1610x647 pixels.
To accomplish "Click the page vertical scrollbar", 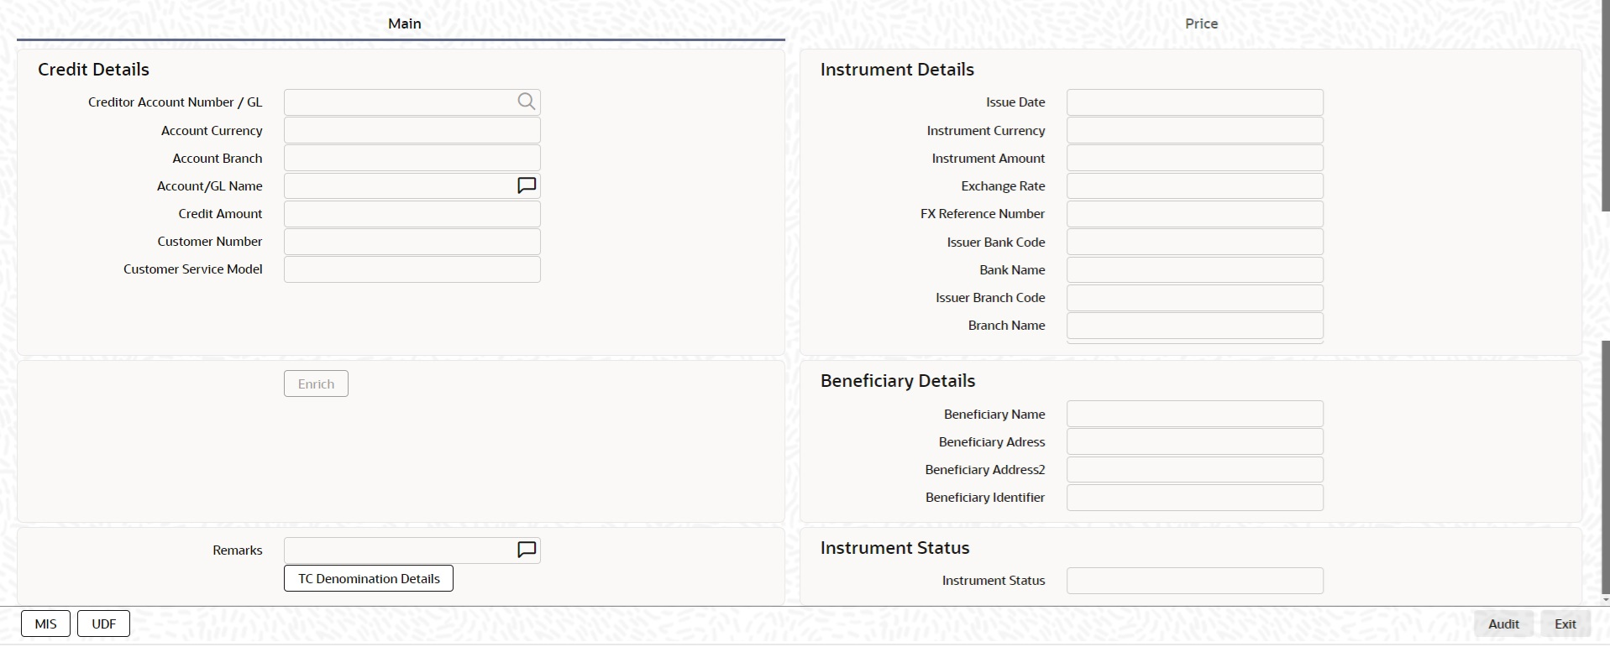I will coord(1606,468).
